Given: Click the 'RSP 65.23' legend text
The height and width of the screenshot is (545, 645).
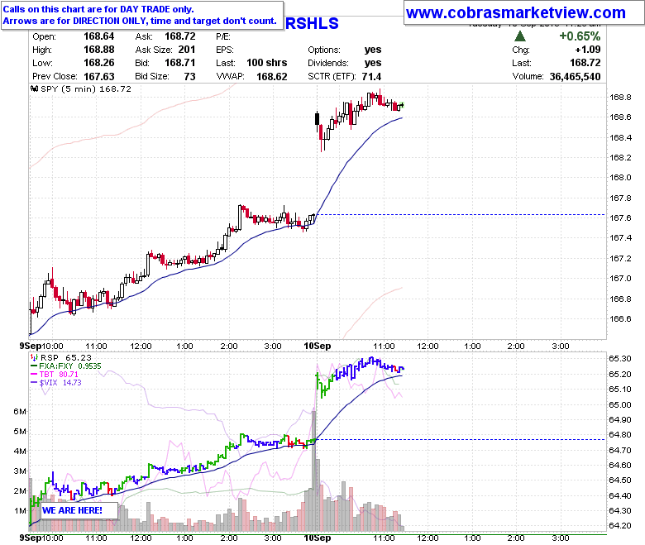Looking at the screenshot, I should (66, 357).
